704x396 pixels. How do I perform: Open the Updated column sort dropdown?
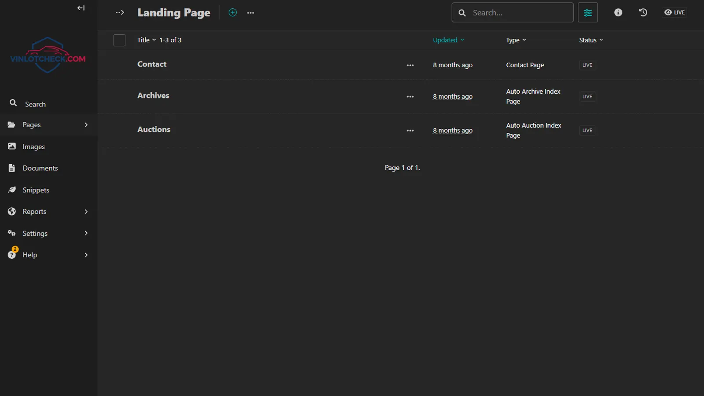(x=448, y=40)
